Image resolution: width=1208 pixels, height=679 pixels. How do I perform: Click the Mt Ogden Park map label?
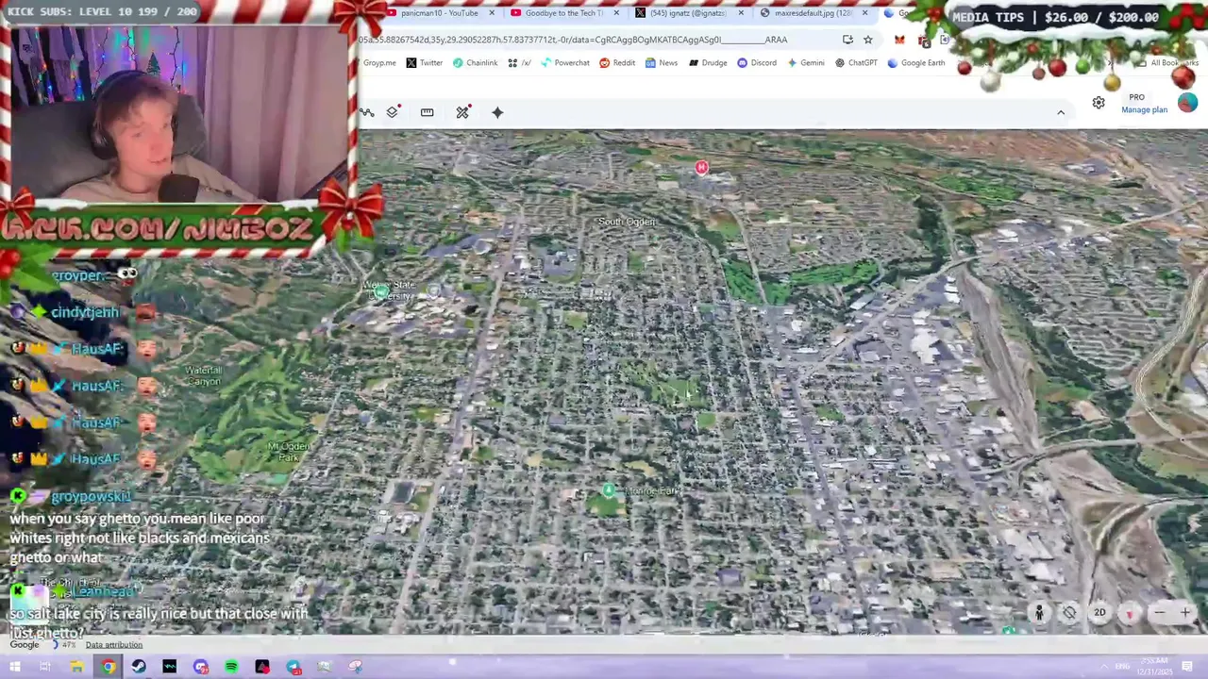[x=288, y=452]
